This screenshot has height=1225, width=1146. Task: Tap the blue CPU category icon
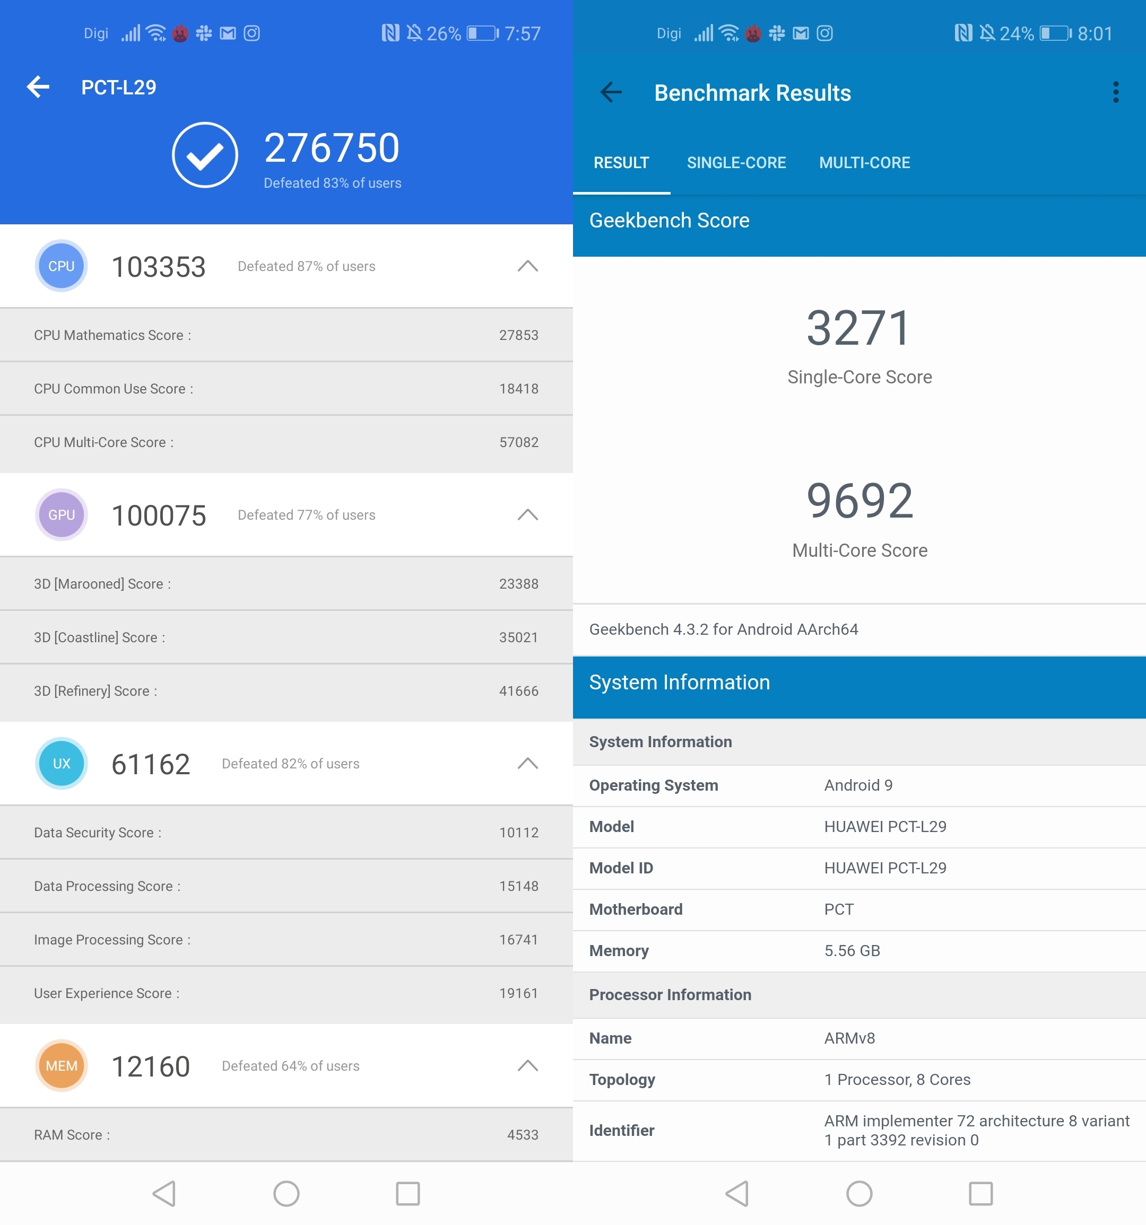coord(61,266)
